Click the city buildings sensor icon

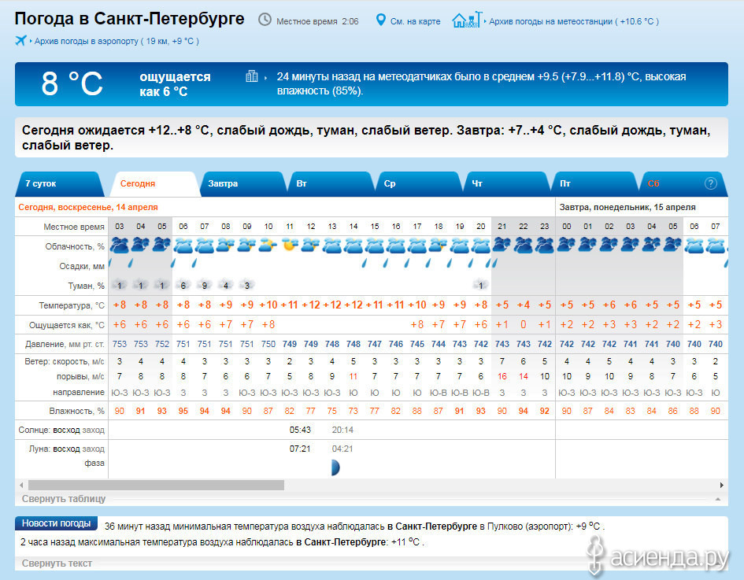(252, 76)
